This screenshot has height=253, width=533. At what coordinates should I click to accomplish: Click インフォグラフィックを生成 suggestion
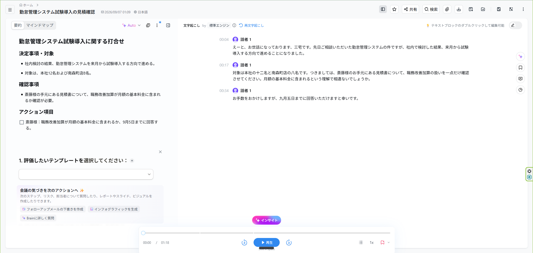click(114, 209)
